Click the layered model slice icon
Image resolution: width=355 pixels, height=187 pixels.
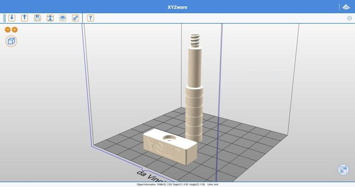[x=63, y=18]
